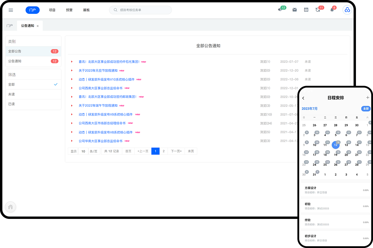Open the mail envelope icon
Viewport: 373px width, 248px height.
coord(294,10)
